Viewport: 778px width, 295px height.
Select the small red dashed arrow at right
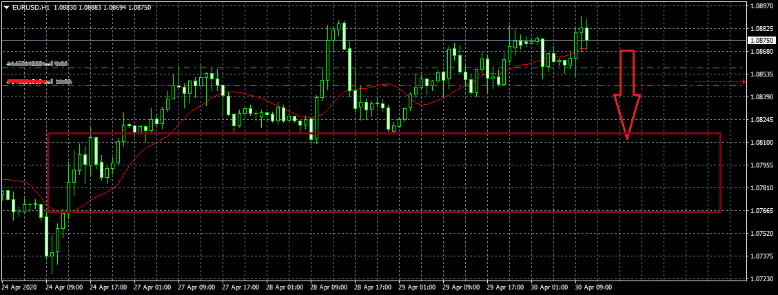pyautogui.click(x=719, y=82)
